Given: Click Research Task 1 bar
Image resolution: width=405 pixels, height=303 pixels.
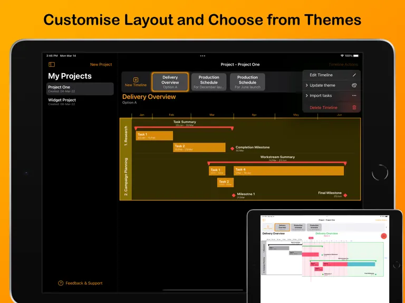Looking at the screenshot, I should [x=155, y=136].
